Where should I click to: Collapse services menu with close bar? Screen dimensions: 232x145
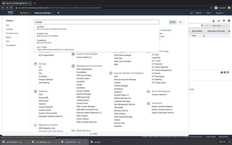(94, 134)
